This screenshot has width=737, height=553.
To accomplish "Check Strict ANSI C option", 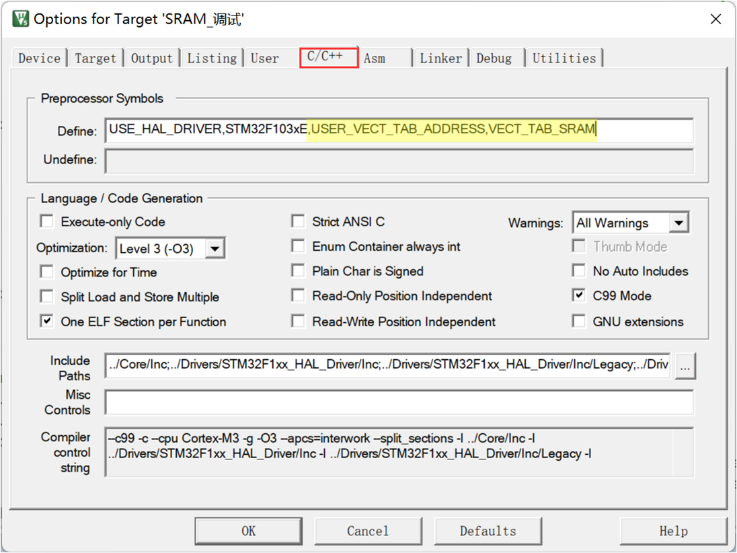I will pos(298,221).
